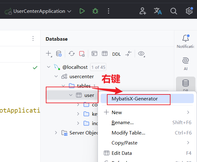Image resolution: width=197 pixels, height=162 pixels.
Task: Open the Code With Me add-user icon
Action: [x=143, y=11]
